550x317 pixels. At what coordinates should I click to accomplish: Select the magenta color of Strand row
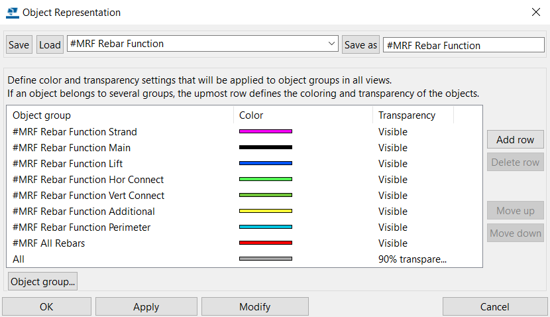coord(266,131)
